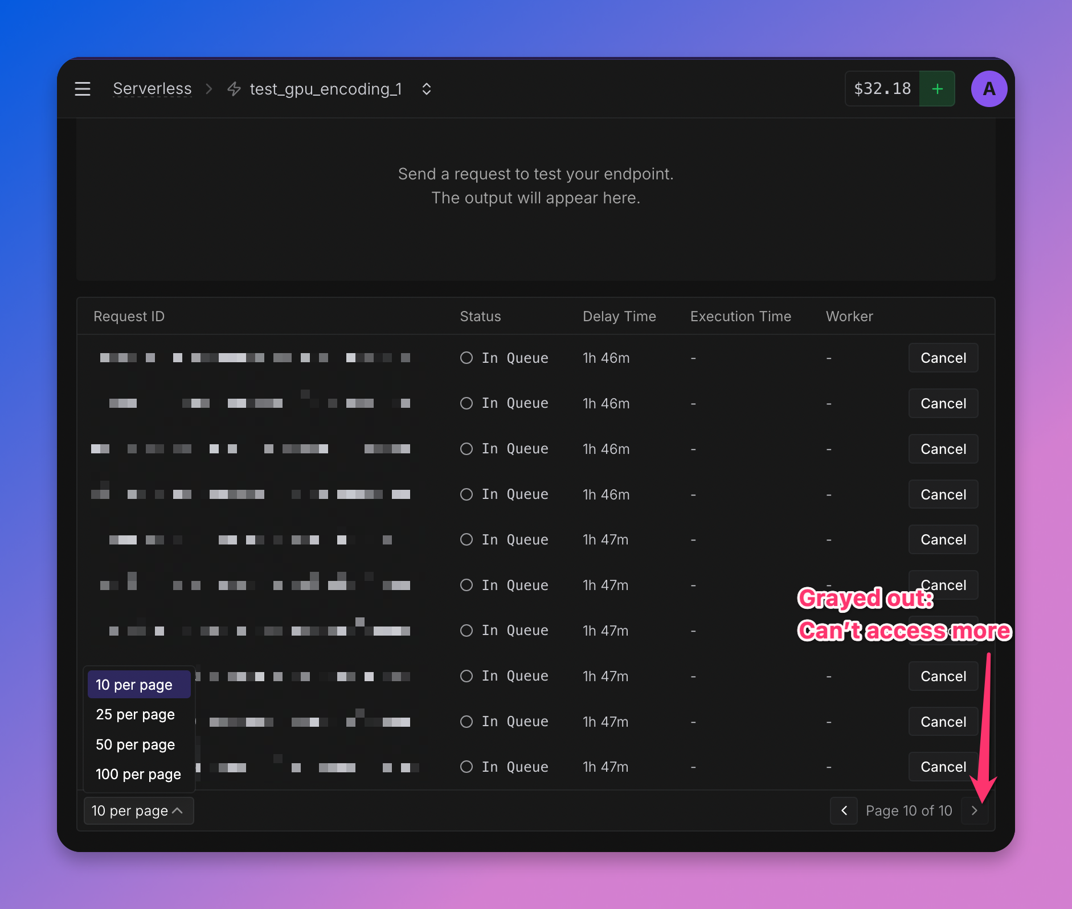Click the "Delay Time" column header
The width and height of the screenshot is (1072, 909).
pyautogui.click(x=619, y=316)
